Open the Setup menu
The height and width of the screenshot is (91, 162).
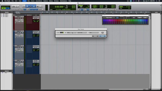51,1
